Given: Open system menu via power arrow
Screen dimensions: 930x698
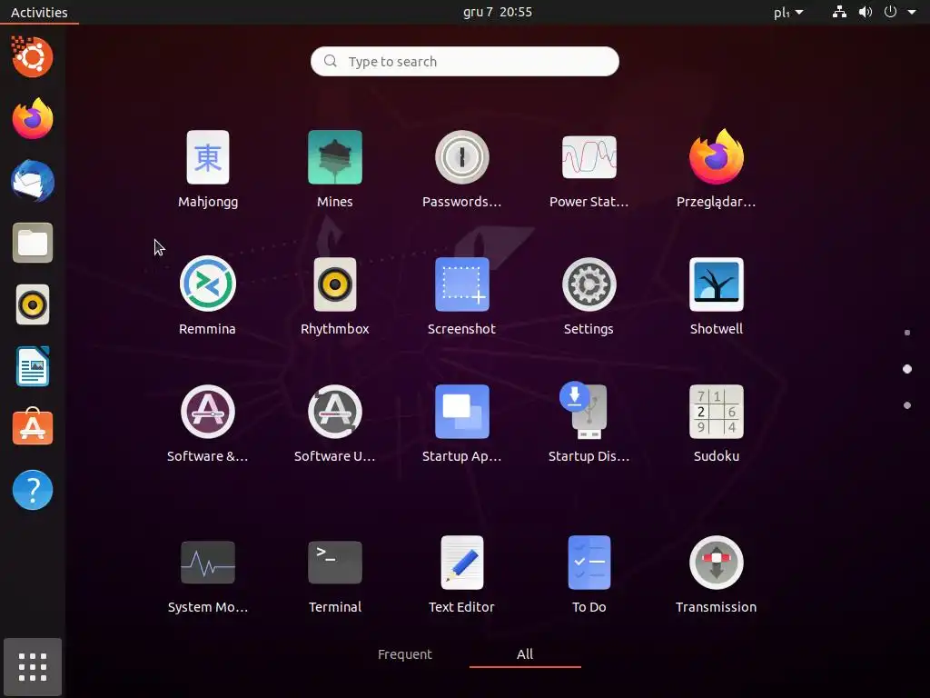Looking at the screenshot, I should pos(912,12).
